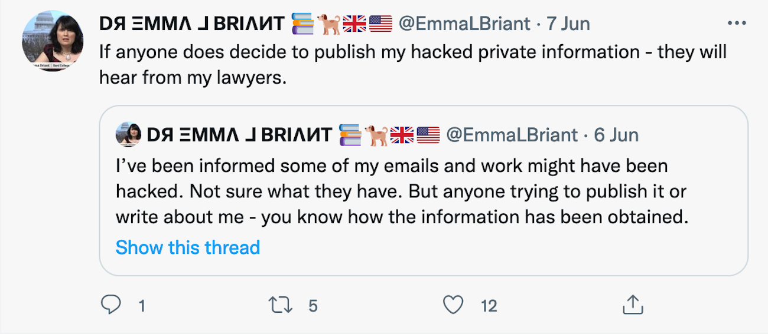Click the reply speech bubble icon

click(110, 305)
